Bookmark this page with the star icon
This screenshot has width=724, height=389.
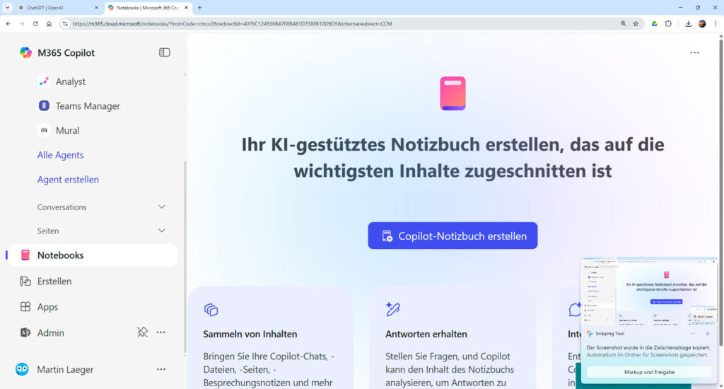(x=636, y=23)
